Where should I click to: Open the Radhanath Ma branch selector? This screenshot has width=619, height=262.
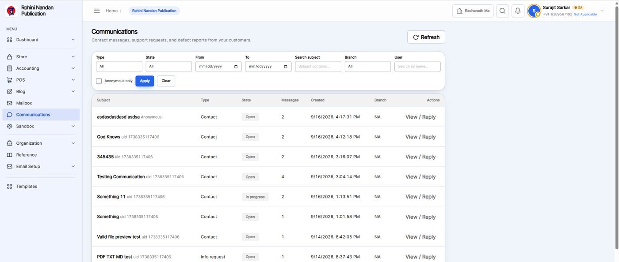pyautogui.click(x=473, y=11)
